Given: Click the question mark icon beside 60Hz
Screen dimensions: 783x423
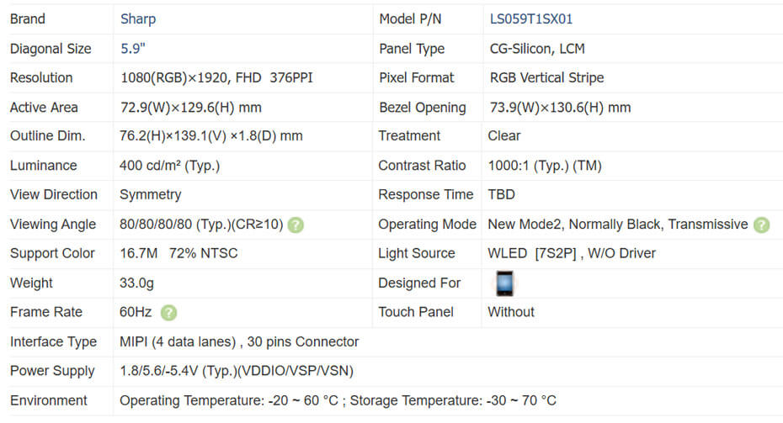Looking at the screenshot, I should (x=168, y=313).
